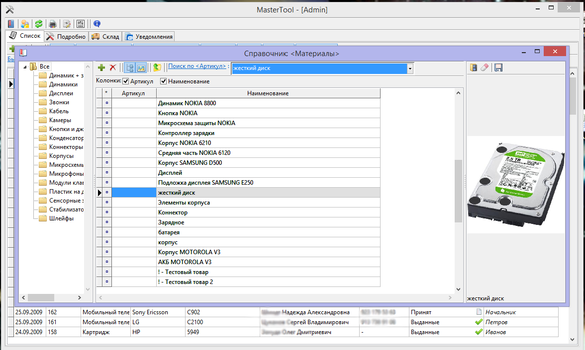Uncheck the Наименование column checkbox
Viewport: 585px width, 350px height.
163,81
